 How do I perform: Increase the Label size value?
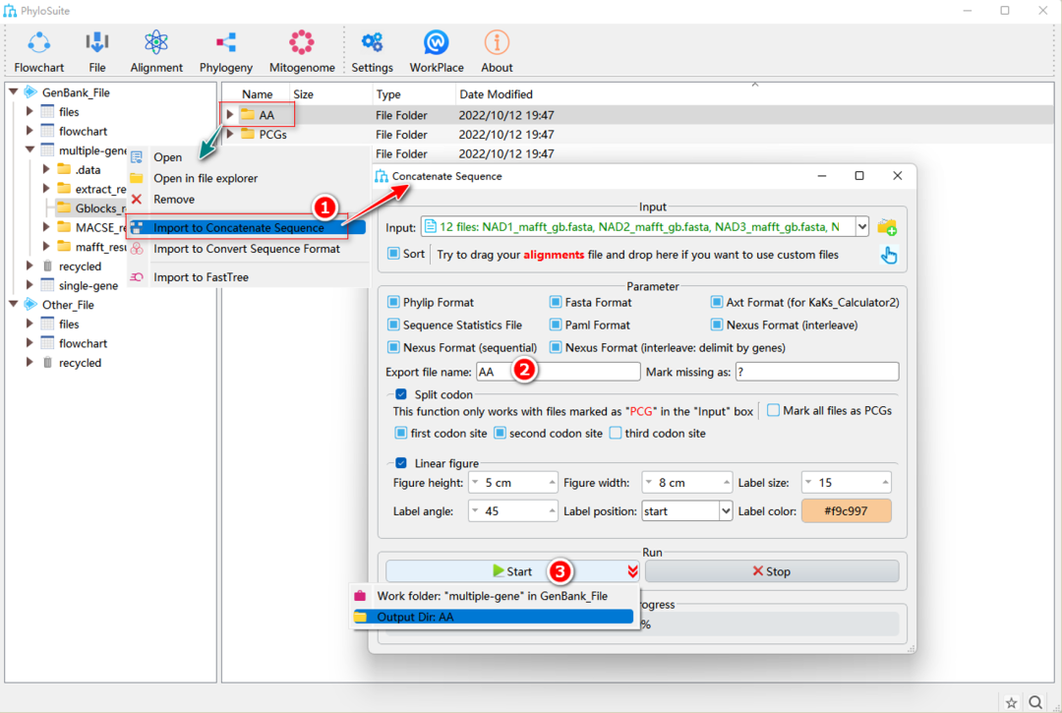click(x=885, y=482)
